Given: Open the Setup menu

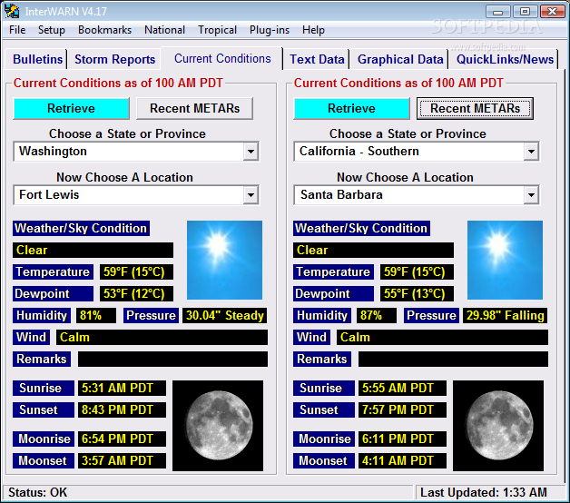Looking at the screenshot, I should 52,30.
